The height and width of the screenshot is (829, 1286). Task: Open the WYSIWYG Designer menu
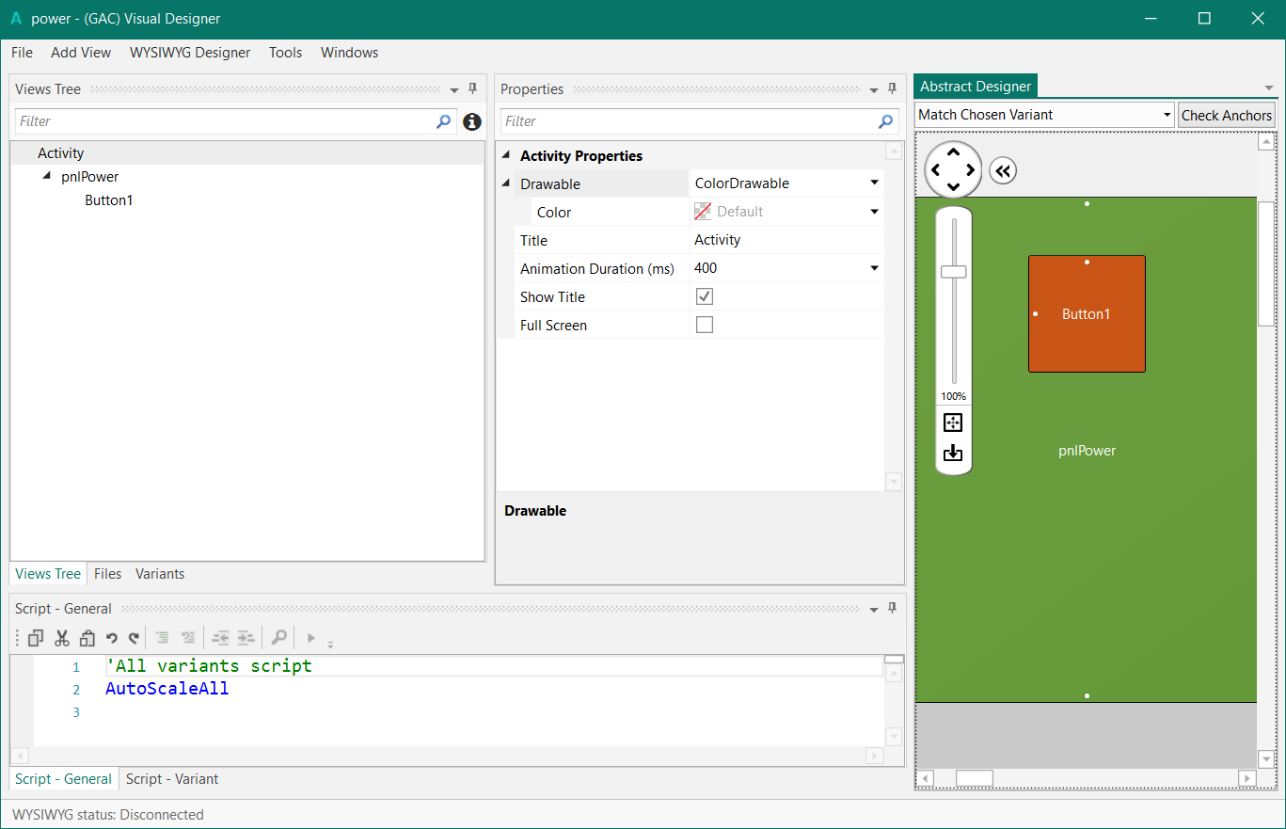pos(190,53)
